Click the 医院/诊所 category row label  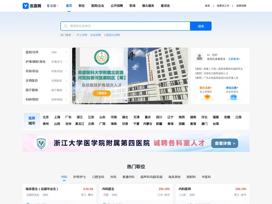click(32, 52)
